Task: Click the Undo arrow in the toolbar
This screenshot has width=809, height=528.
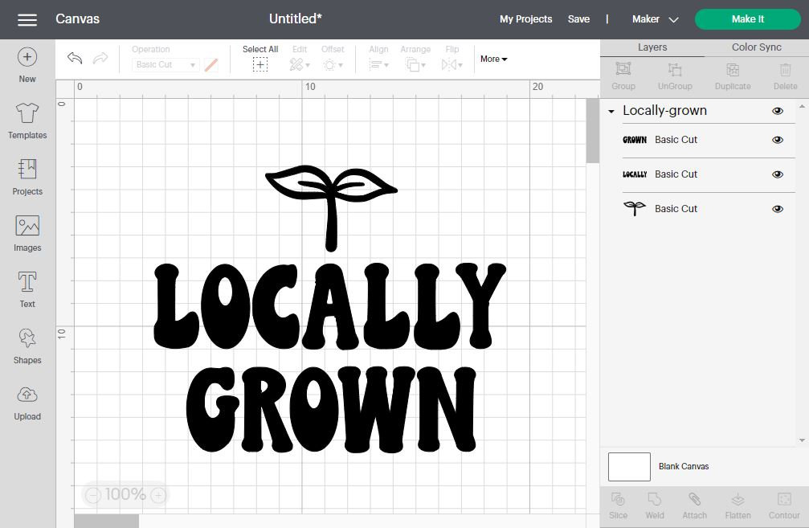Action: coord(75,58)
